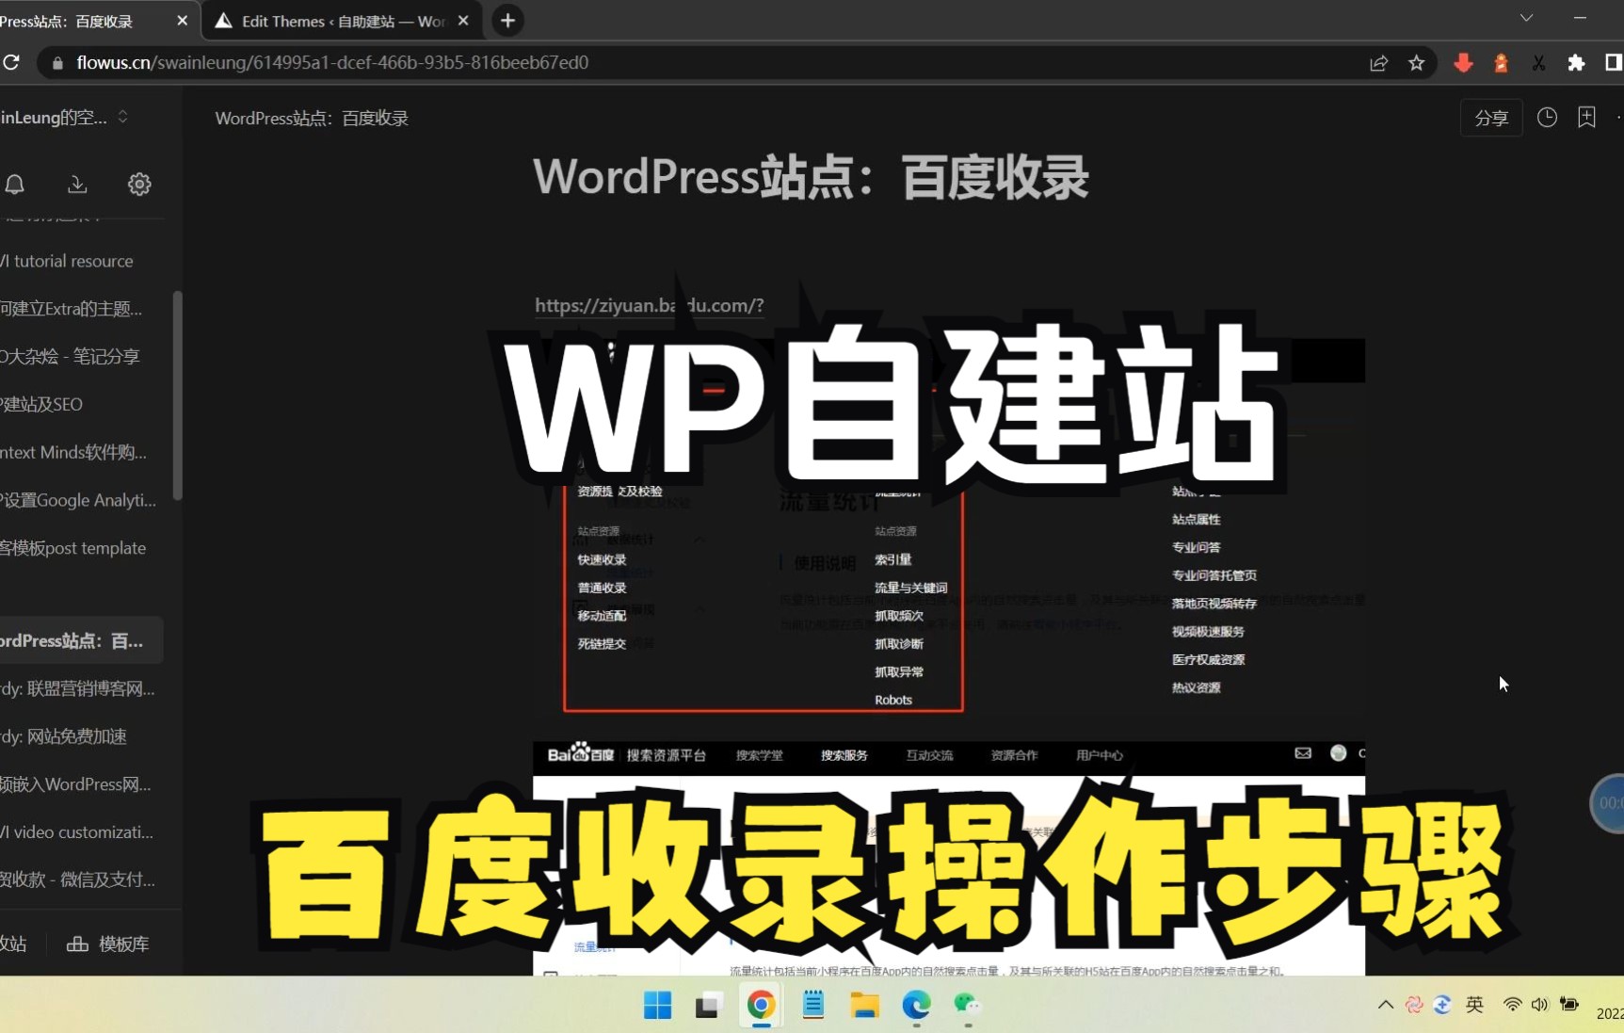The width and height of the screenshot is (1624, 1033).
Task: Click the bookmark/collect icon next to 分享
Action: click(x=1587, y=117)
